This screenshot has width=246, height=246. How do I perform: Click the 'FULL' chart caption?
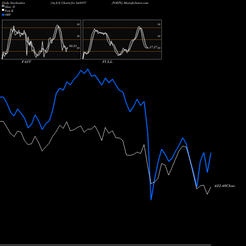tap(107, 62)
